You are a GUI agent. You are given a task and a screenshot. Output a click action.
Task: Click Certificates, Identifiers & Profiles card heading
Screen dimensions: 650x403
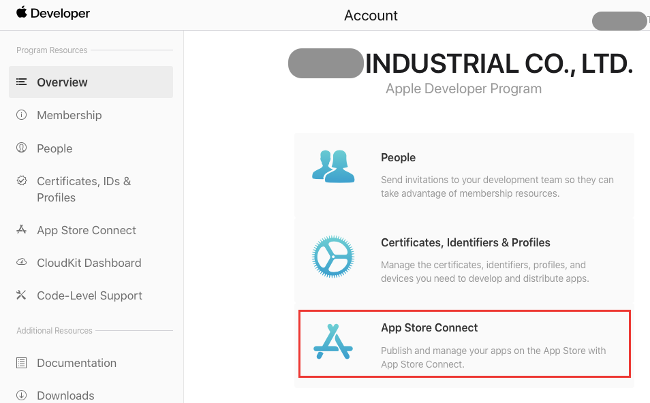tap(465, 242)
